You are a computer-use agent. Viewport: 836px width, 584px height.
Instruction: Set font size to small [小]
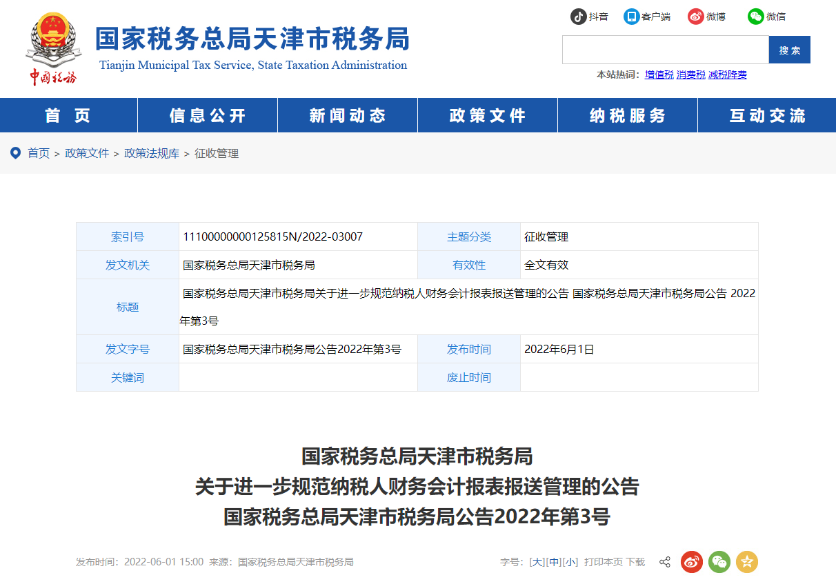570,562
